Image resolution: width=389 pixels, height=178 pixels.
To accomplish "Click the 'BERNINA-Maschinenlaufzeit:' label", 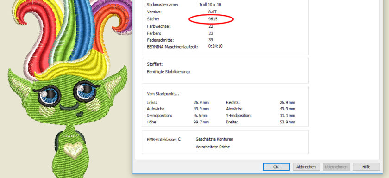I will [172, 47].
